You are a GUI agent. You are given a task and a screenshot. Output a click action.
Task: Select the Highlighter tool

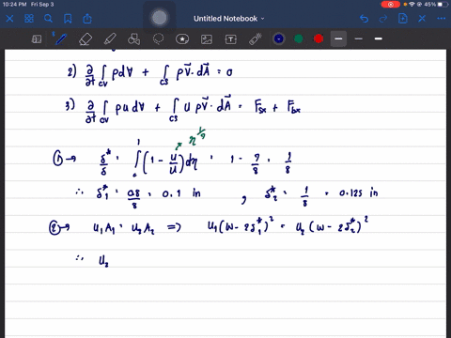coord(110,39)
